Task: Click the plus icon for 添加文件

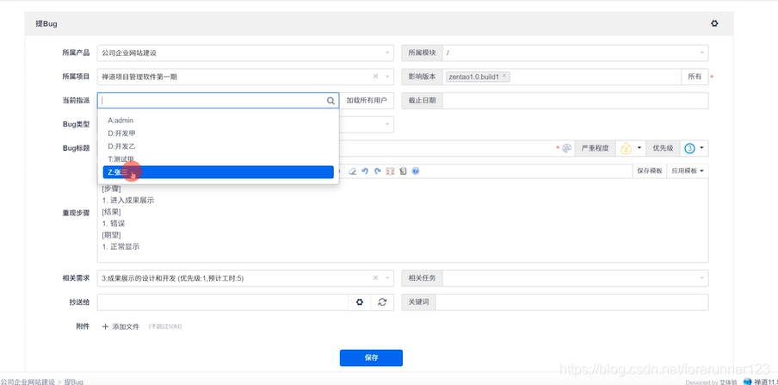Action: [105, 326]
